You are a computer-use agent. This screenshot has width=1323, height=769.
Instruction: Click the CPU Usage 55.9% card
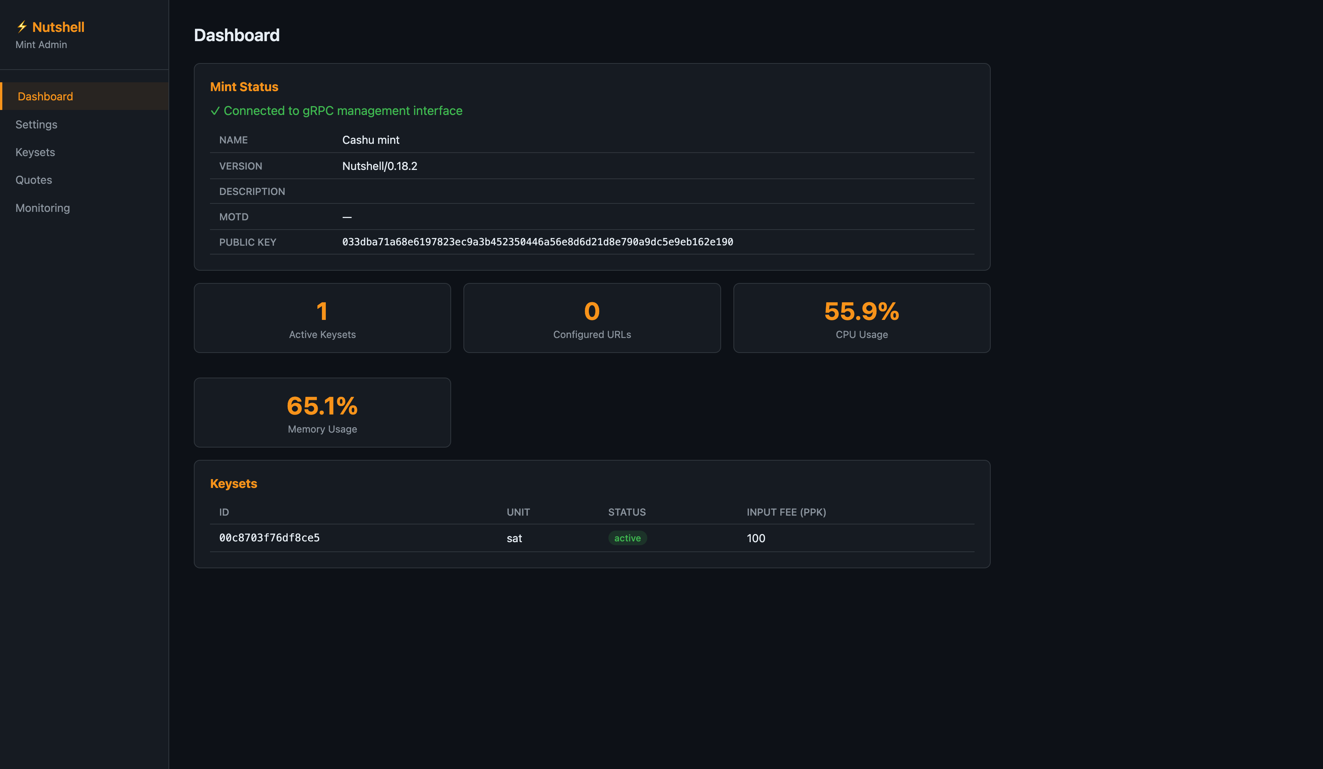861,318
